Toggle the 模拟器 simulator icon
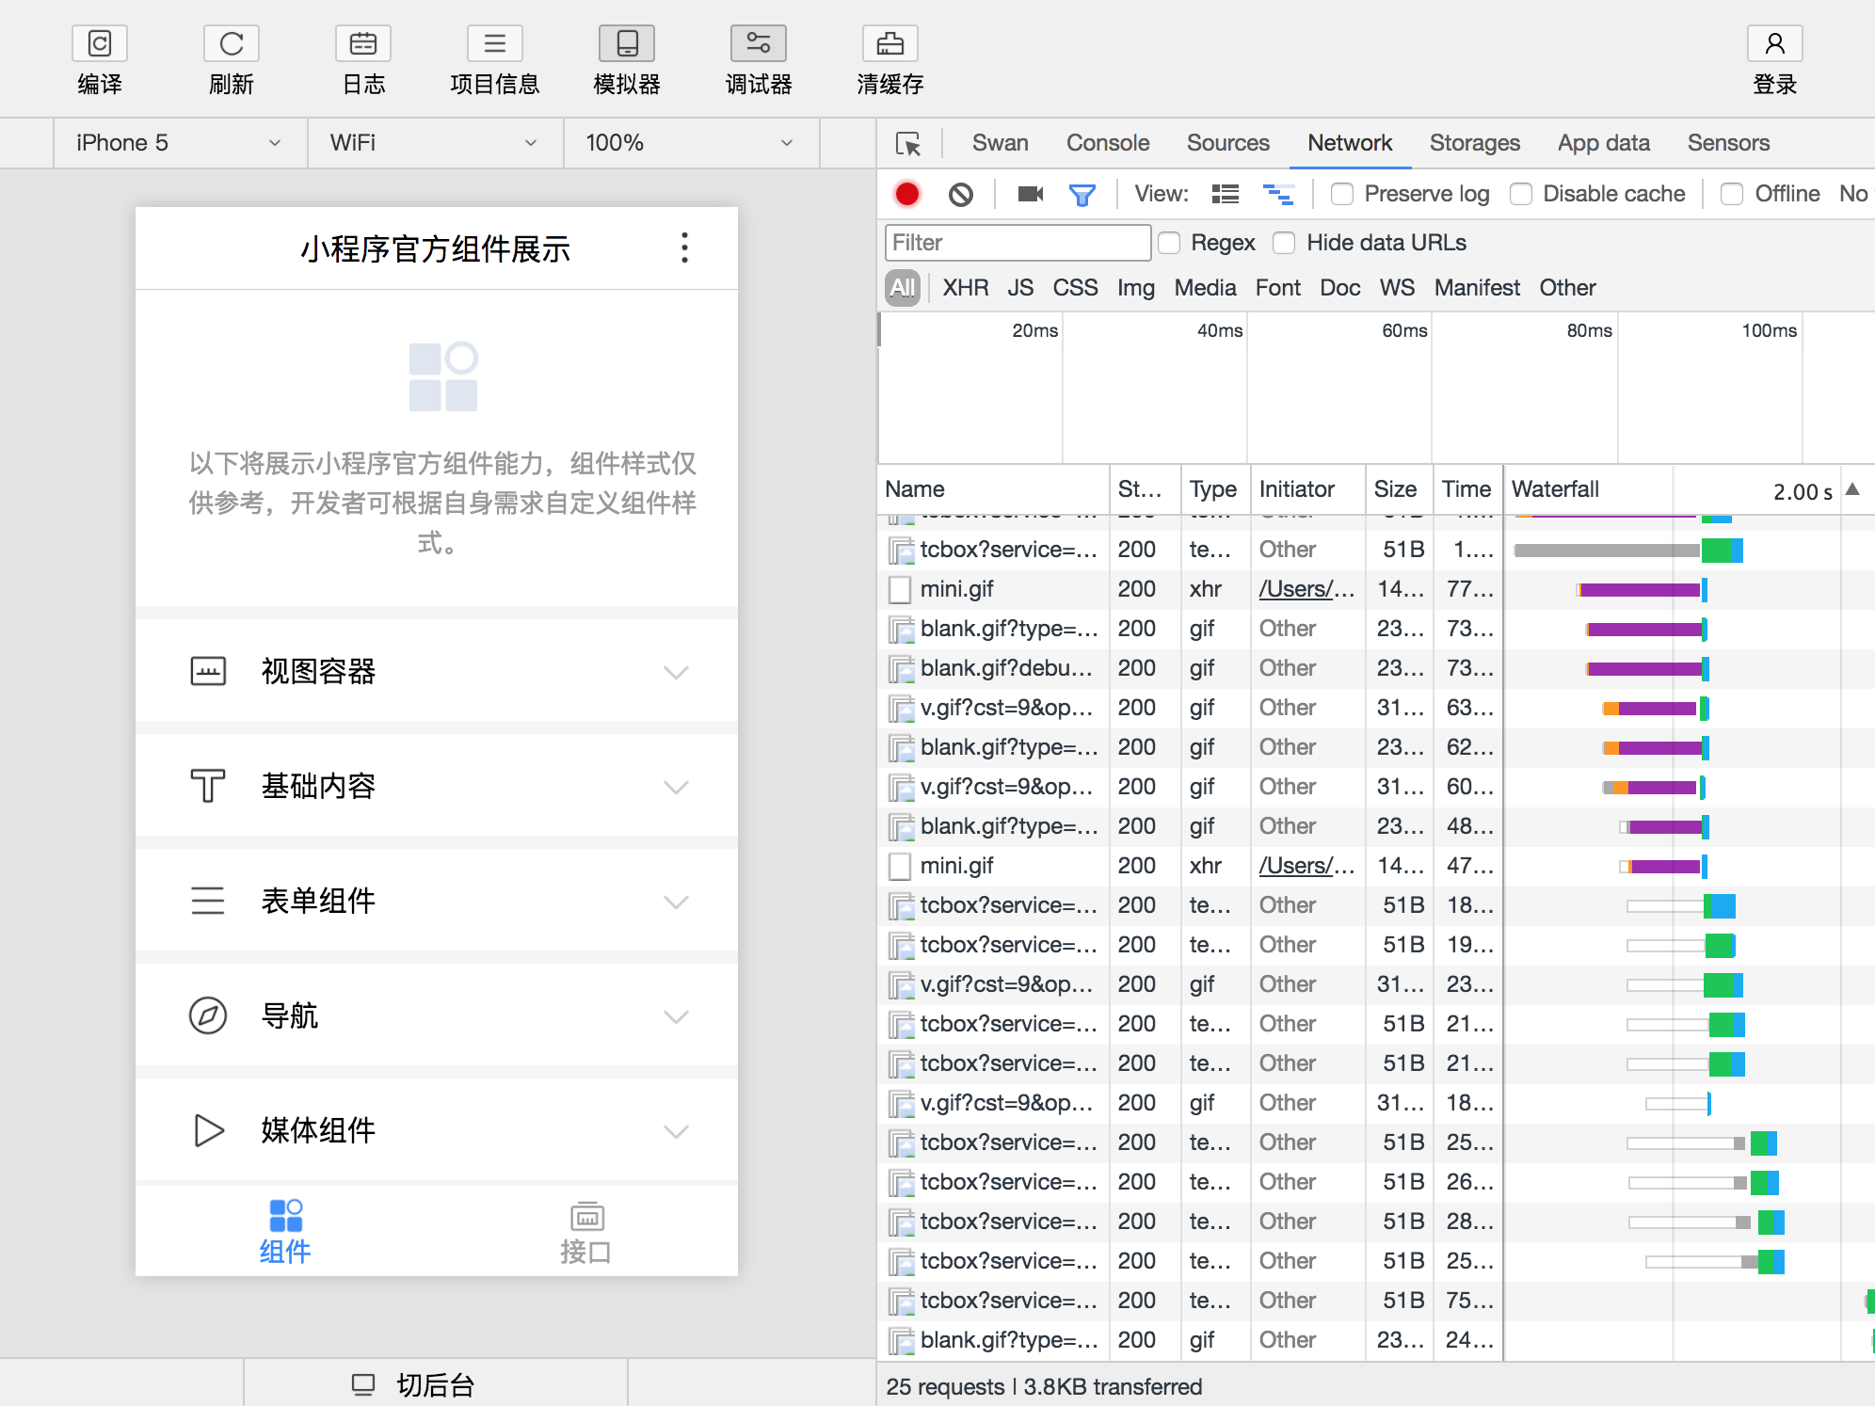The image size is (1875, 1406). click(627, 43)
